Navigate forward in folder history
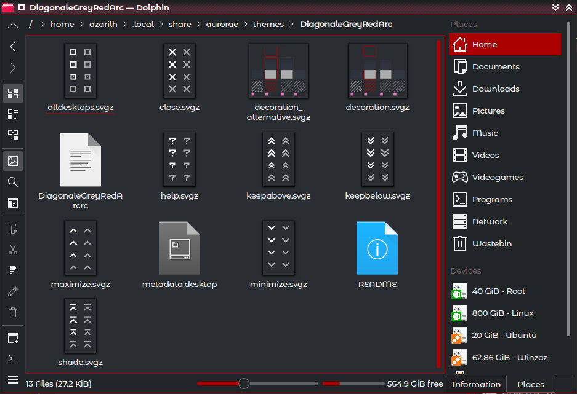The image size is (577, 394). point(13,68)
